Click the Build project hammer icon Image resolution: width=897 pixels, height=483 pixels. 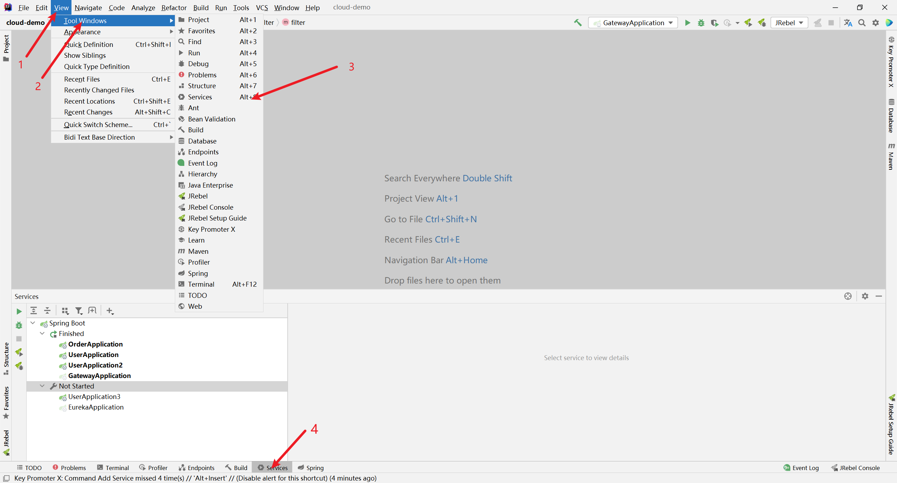577,23
